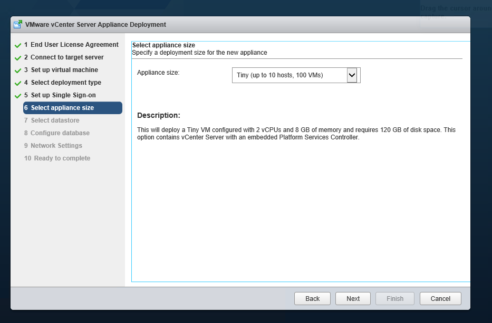Click the checkmark beside Set up virtual machine
This screenshot has height=323, width=492.
coord(18,70)
